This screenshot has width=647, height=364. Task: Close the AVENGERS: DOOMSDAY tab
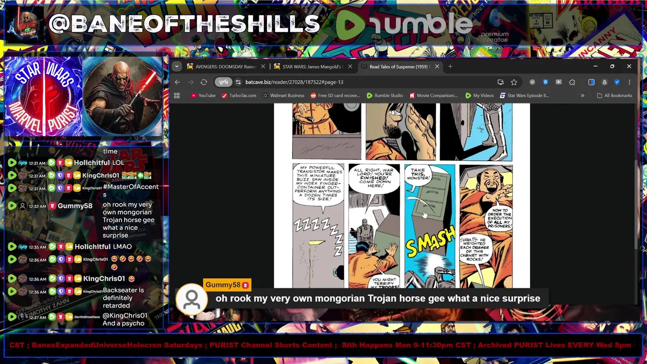(263, 67)
